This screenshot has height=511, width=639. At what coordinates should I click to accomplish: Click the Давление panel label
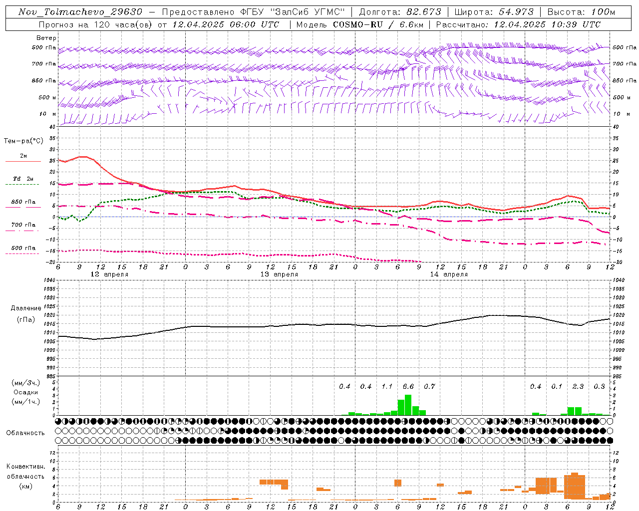pyautogui.click(x=26, y=308)
